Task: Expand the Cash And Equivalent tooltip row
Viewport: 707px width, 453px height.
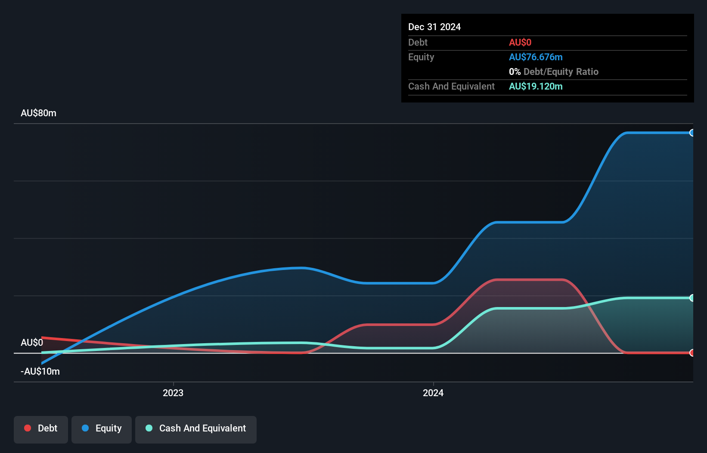Action: click(x=451, y=86)
